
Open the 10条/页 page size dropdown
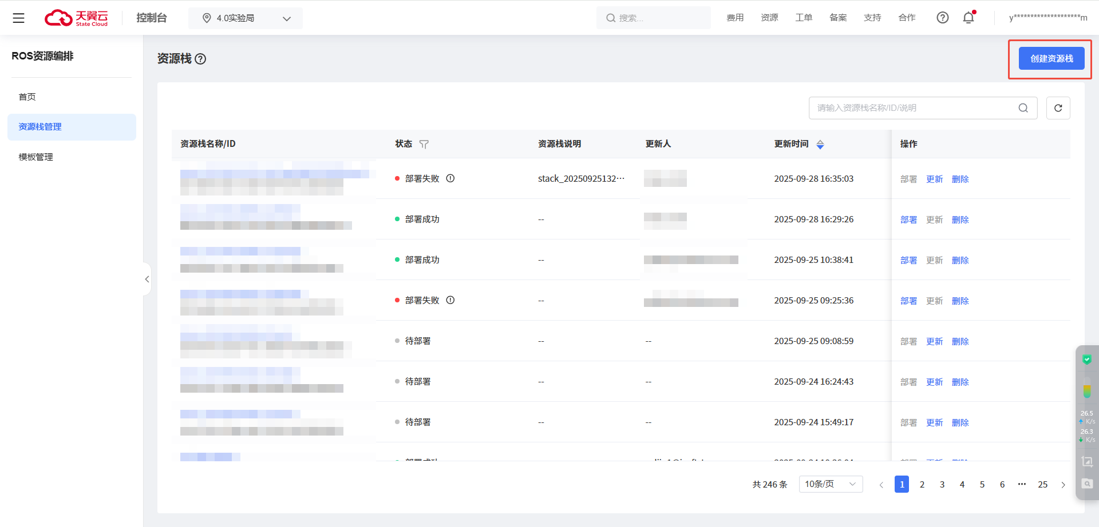(830, 484)
